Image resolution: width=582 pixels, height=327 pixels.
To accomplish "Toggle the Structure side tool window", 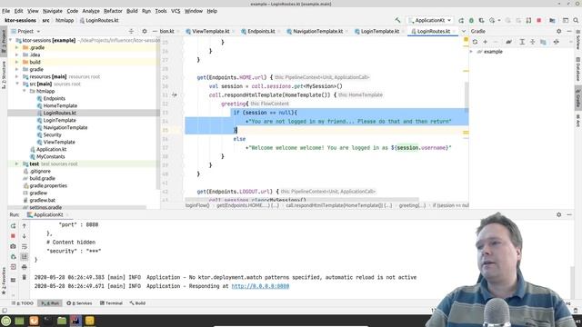I will [4, 74].
